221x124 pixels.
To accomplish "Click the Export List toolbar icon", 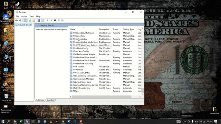I will point(34,20).
